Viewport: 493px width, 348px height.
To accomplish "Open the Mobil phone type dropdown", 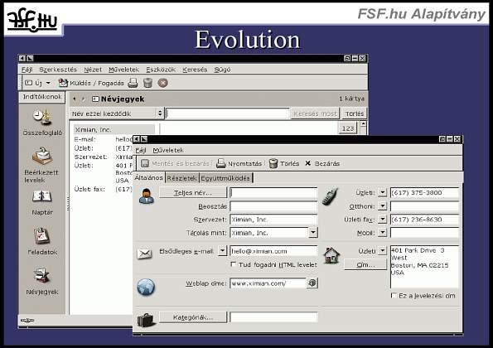I will (382, 233).
